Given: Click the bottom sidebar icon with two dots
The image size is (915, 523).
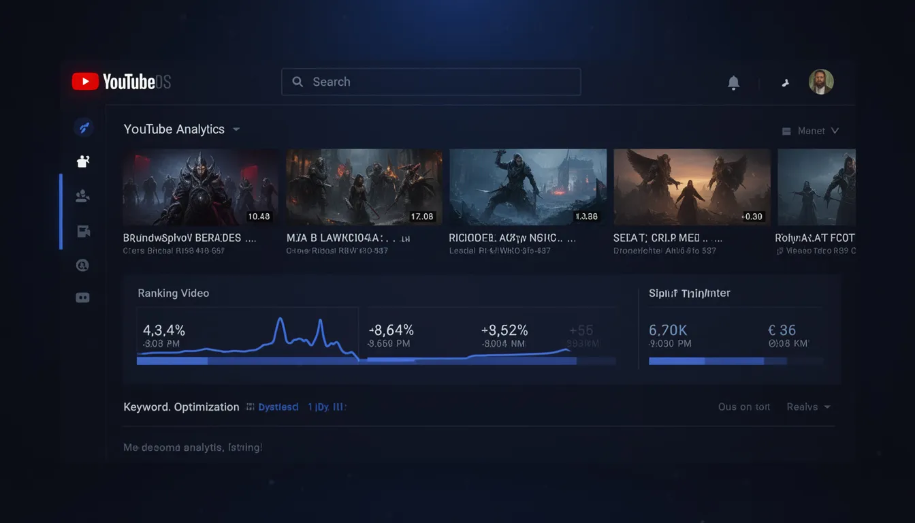Looking at the screenshot, I should tap(83, 298).
